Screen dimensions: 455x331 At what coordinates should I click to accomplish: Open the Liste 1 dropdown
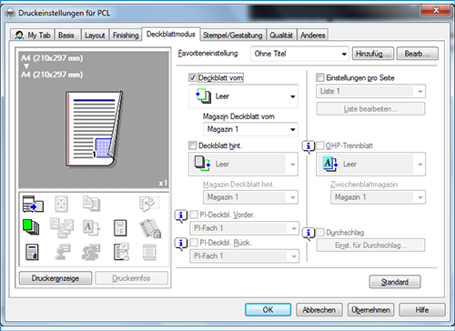click(x=370, y=91)
